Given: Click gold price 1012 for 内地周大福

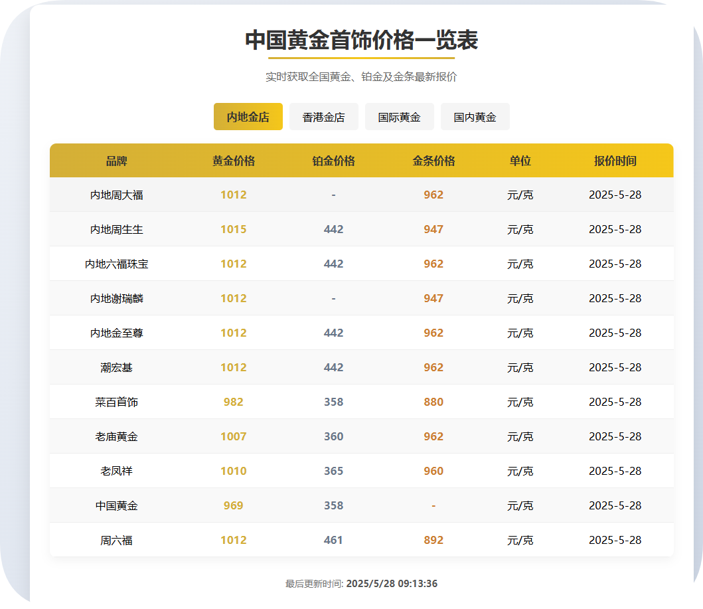Looking at the screenshot, I should (234, 195).
